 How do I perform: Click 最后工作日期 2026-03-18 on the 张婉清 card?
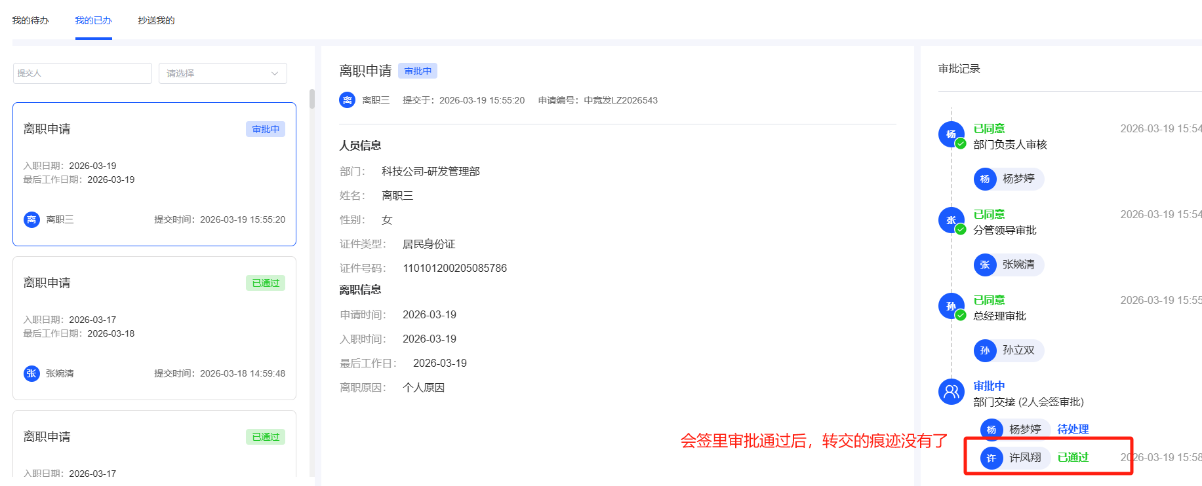click(79, 333)
